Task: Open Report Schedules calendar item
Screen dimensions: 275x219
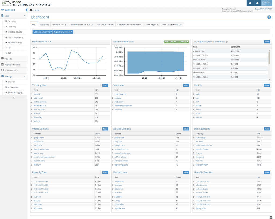Action: (12, 64)
